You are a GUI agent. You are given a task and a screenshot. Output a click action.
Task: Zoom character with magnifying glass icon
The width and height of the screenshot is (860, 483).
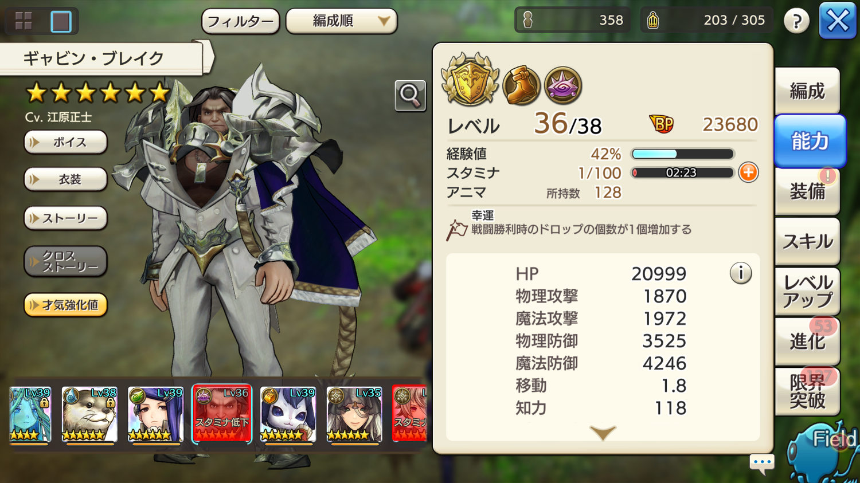pos(410,95)
